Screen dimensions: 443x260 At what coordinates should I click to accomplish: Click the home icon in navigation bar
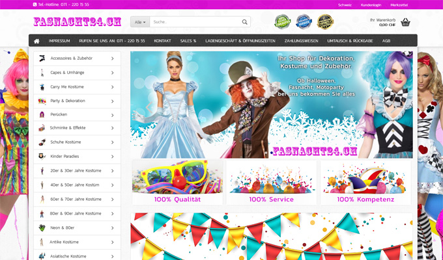click(x=38, y=40)
